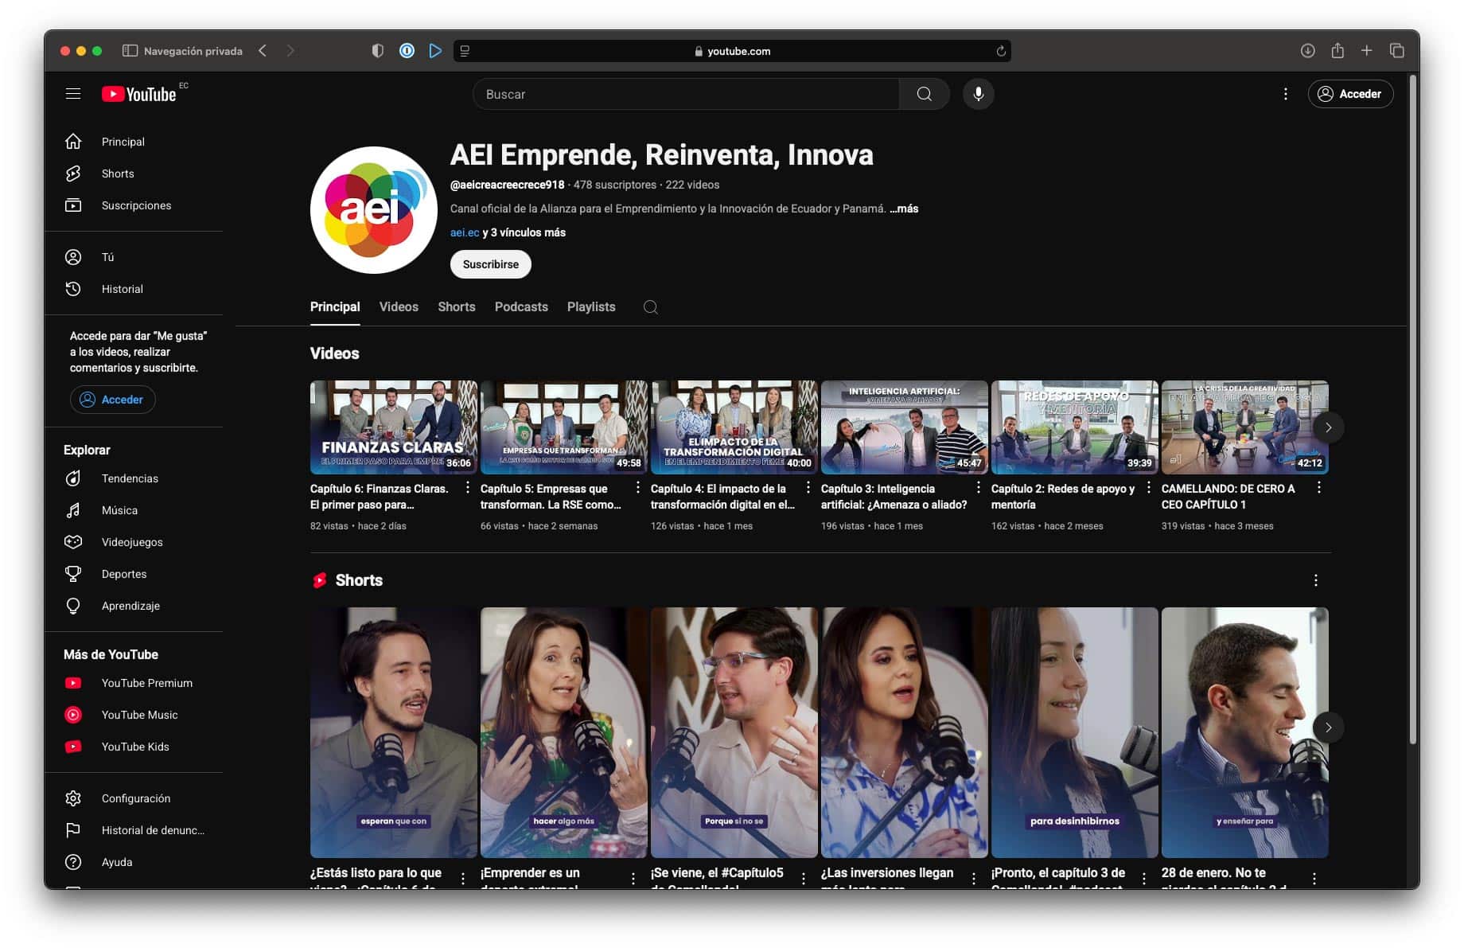Screen dimensions: 1464x948
Task: Expand channel description with …más
Action: coord(904,209)
